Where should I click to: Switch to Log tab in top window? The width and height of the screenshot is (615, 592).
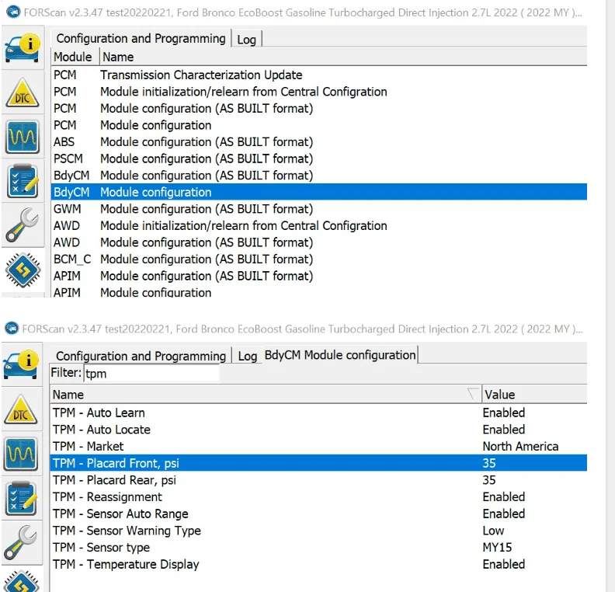[x=246, y=39]
